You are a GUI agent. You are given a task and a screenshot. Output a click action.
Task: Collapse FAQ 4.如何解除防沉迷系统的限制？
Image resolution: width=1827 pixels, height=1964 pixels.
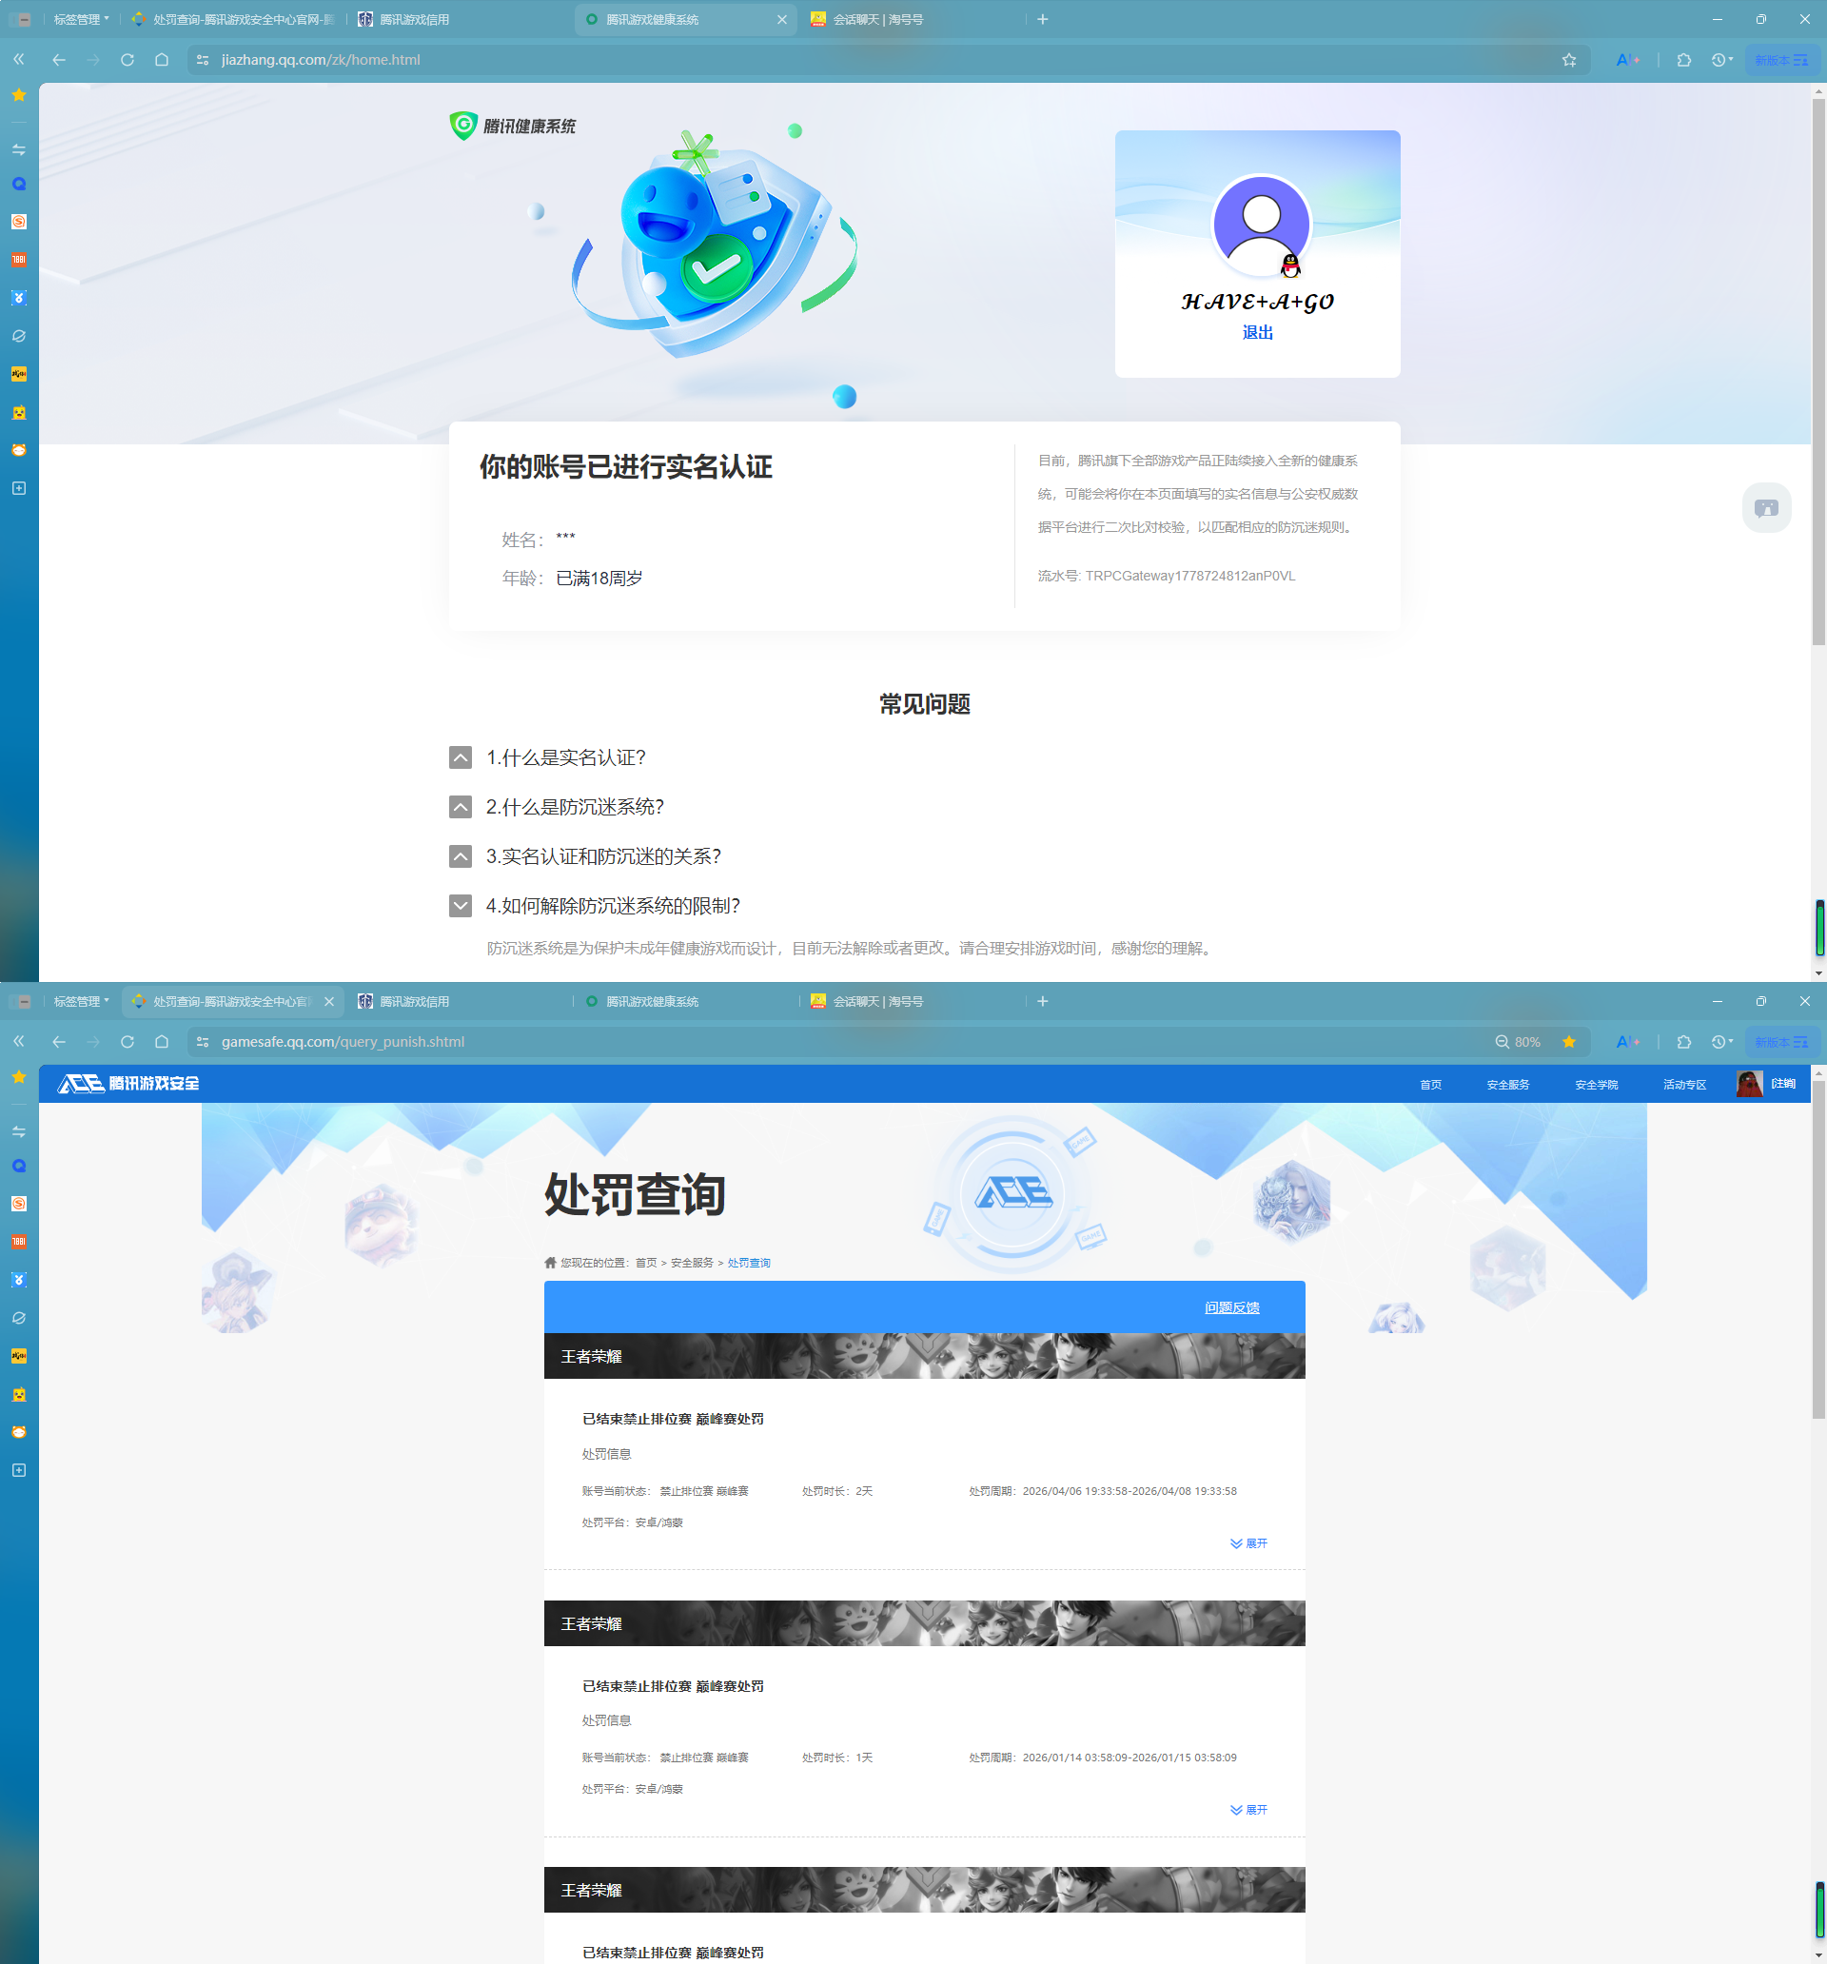point(461,906)
